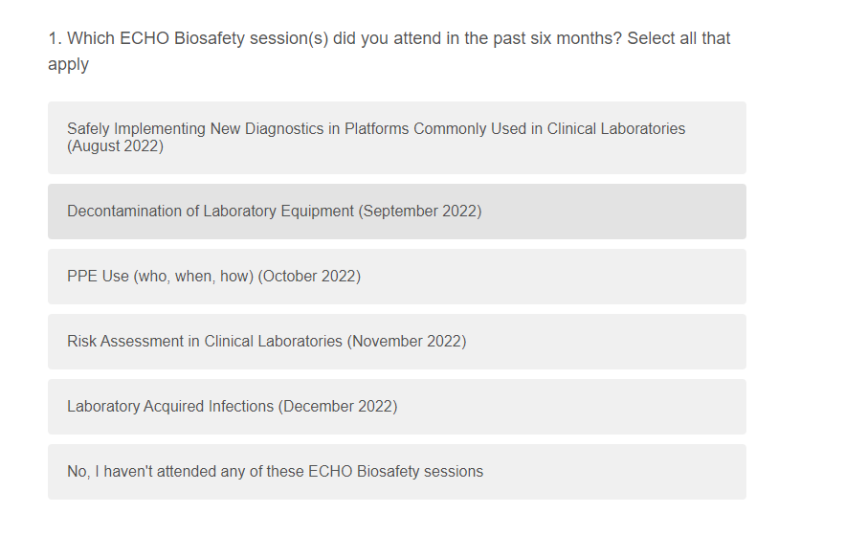This screenshot has width=845, height=558.
Task: Select PPE Use (who, when, how) option
Action: (x=396, y=277)
